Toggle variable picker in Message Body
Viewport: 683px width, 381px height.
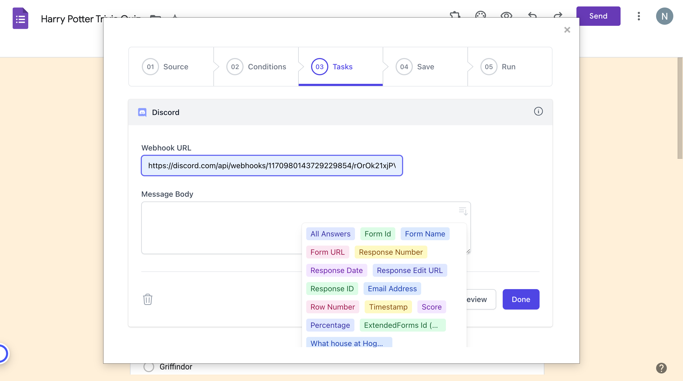463,211
